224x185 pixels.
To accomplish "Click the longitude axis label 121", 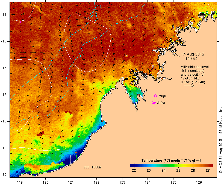I will (71, 182).
